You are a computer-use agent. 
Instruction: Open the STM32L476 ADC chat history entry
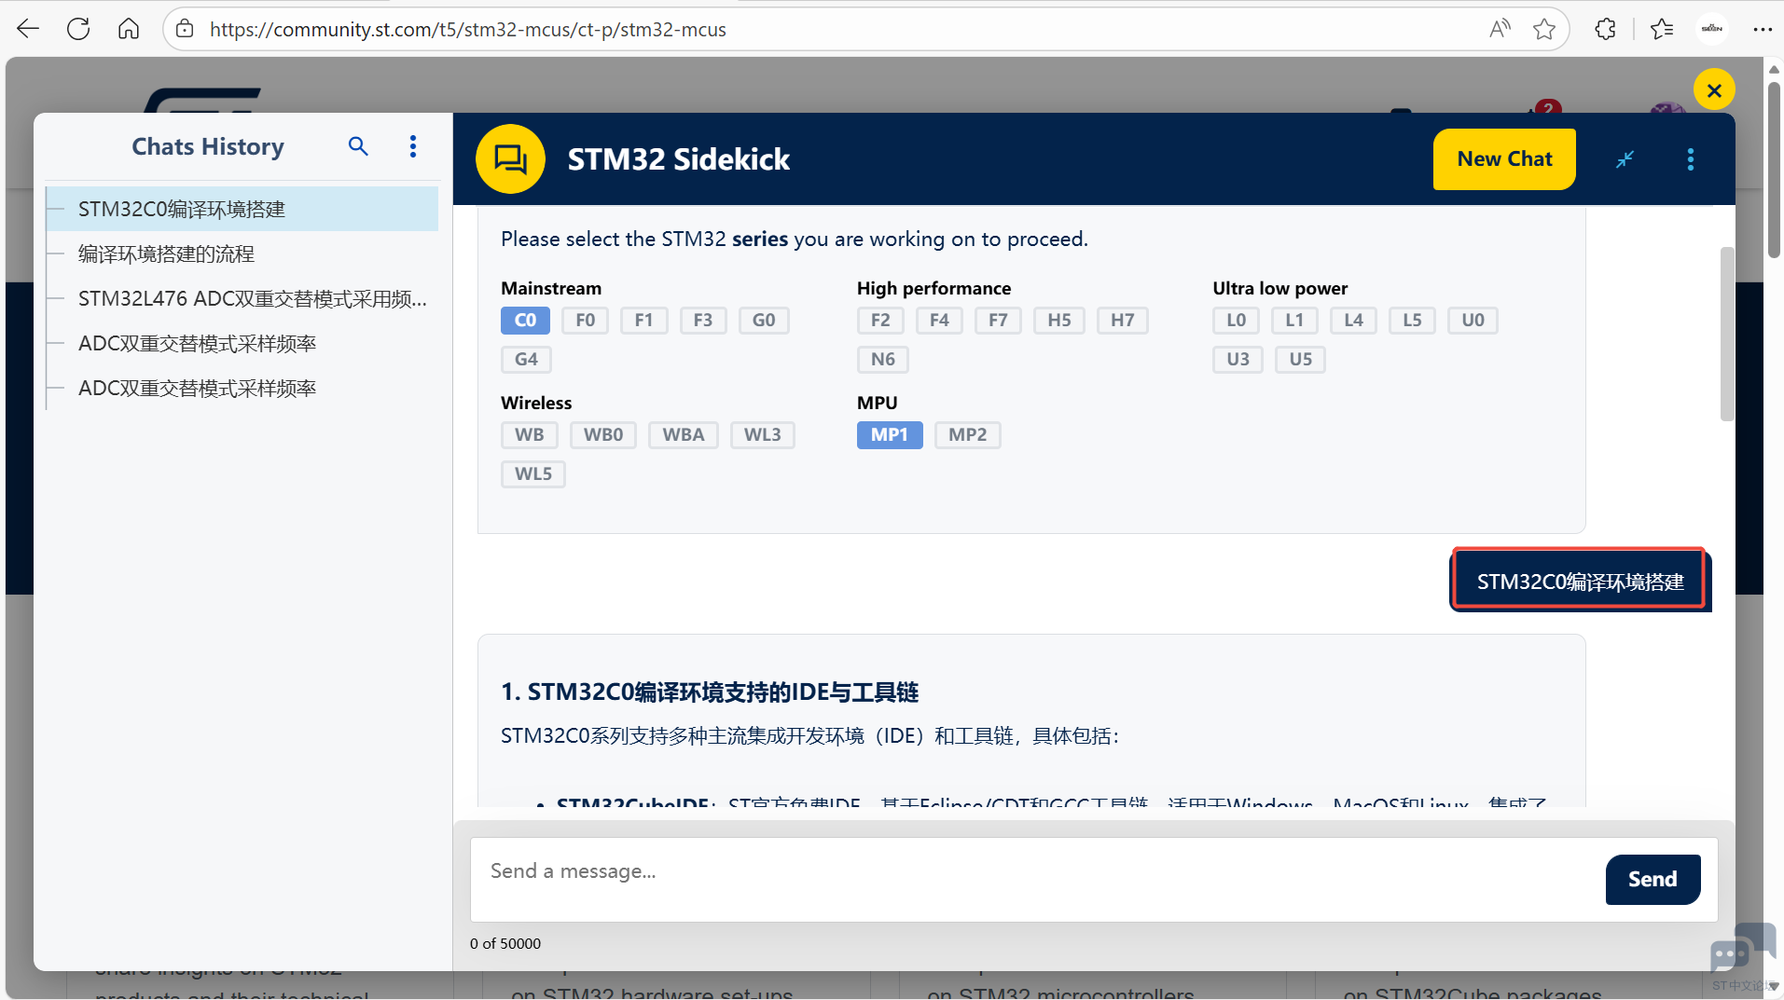(252, 299)
